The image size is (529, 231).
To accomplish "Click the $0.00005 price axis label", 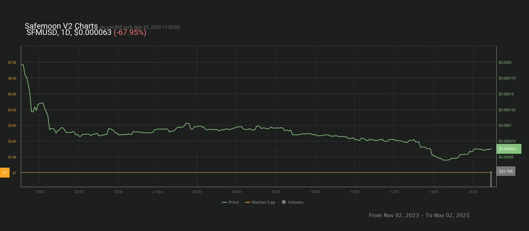I will [506, 157].
